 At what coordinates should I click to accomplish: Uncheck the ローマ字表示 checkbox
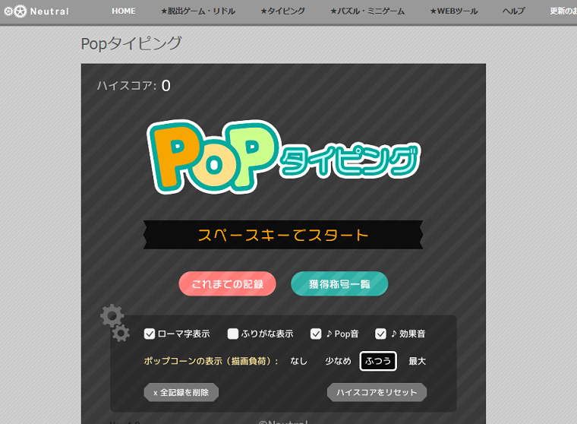click(x=150, y=334)
